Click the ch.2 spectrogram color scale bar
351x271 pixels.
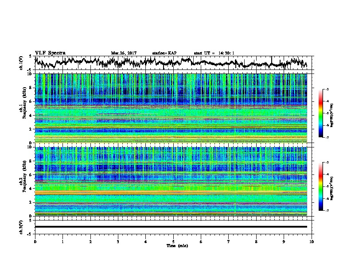point(320,186)
